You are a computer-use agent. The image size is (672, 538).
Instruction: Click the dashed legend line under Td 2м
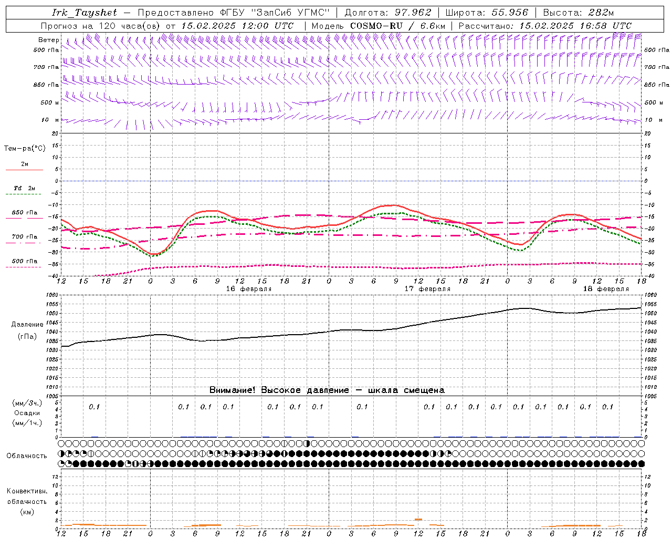tap(24, 194)
